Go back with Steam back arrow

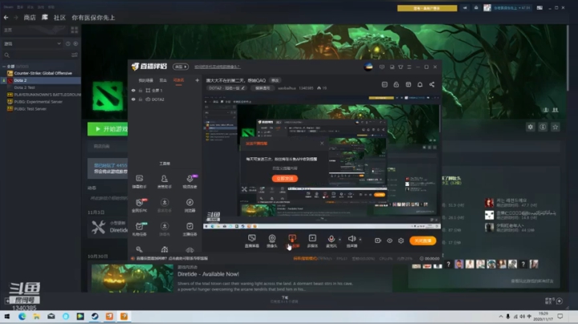point(6,18)
